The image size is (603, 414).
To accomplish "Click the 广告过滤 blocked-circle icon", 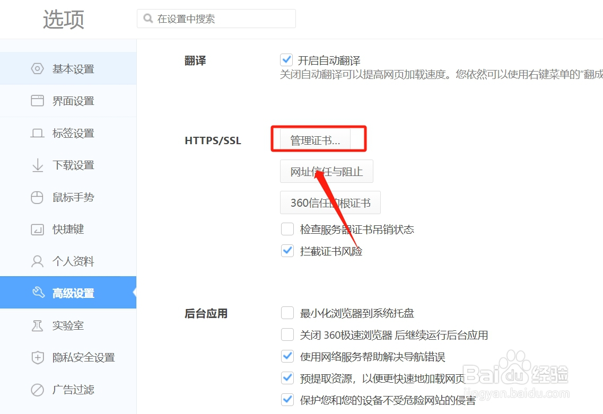I will pyautogui.click(x=37, y=390).
